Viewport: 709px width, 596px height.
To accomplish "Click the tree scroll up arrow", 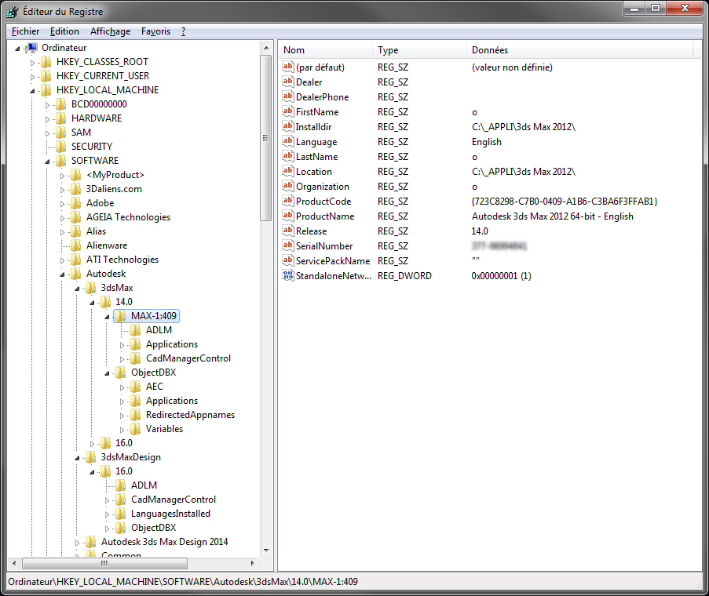I will pyautogui.click(x=266, y=47).
